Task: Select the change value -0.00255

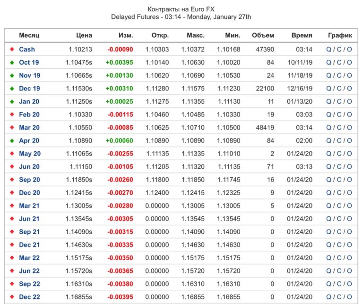Action: 120,154
